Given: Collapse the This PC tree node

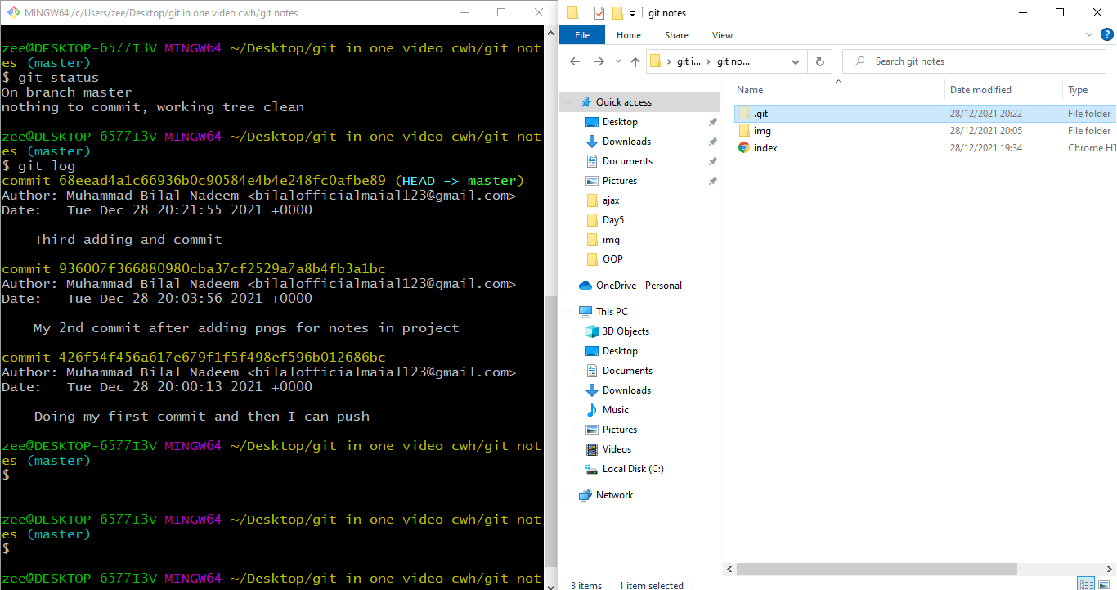Looking at the screenshot, I should pos(569,312).
